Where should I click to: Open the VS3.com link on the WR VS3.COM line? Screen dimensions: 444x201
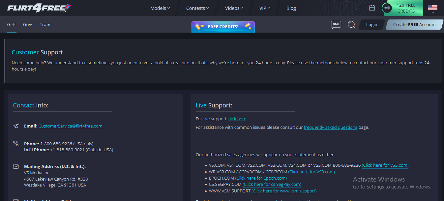coord(311,172)
